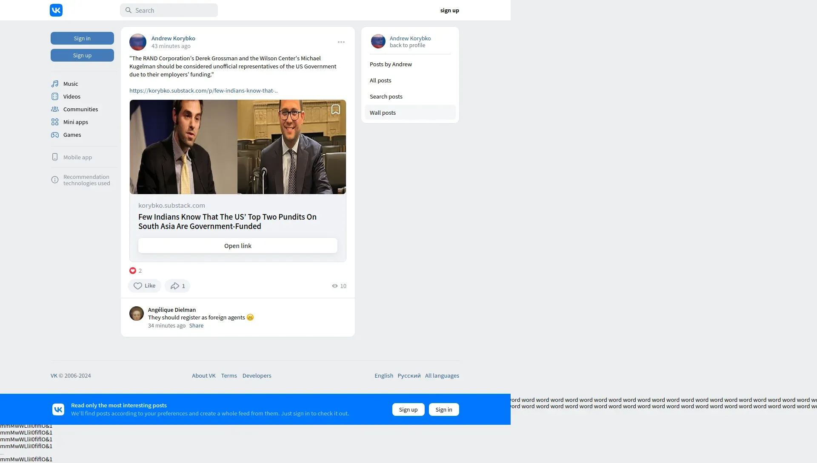Open the All languages selector
817x463 pixels.
coord(442,375)
